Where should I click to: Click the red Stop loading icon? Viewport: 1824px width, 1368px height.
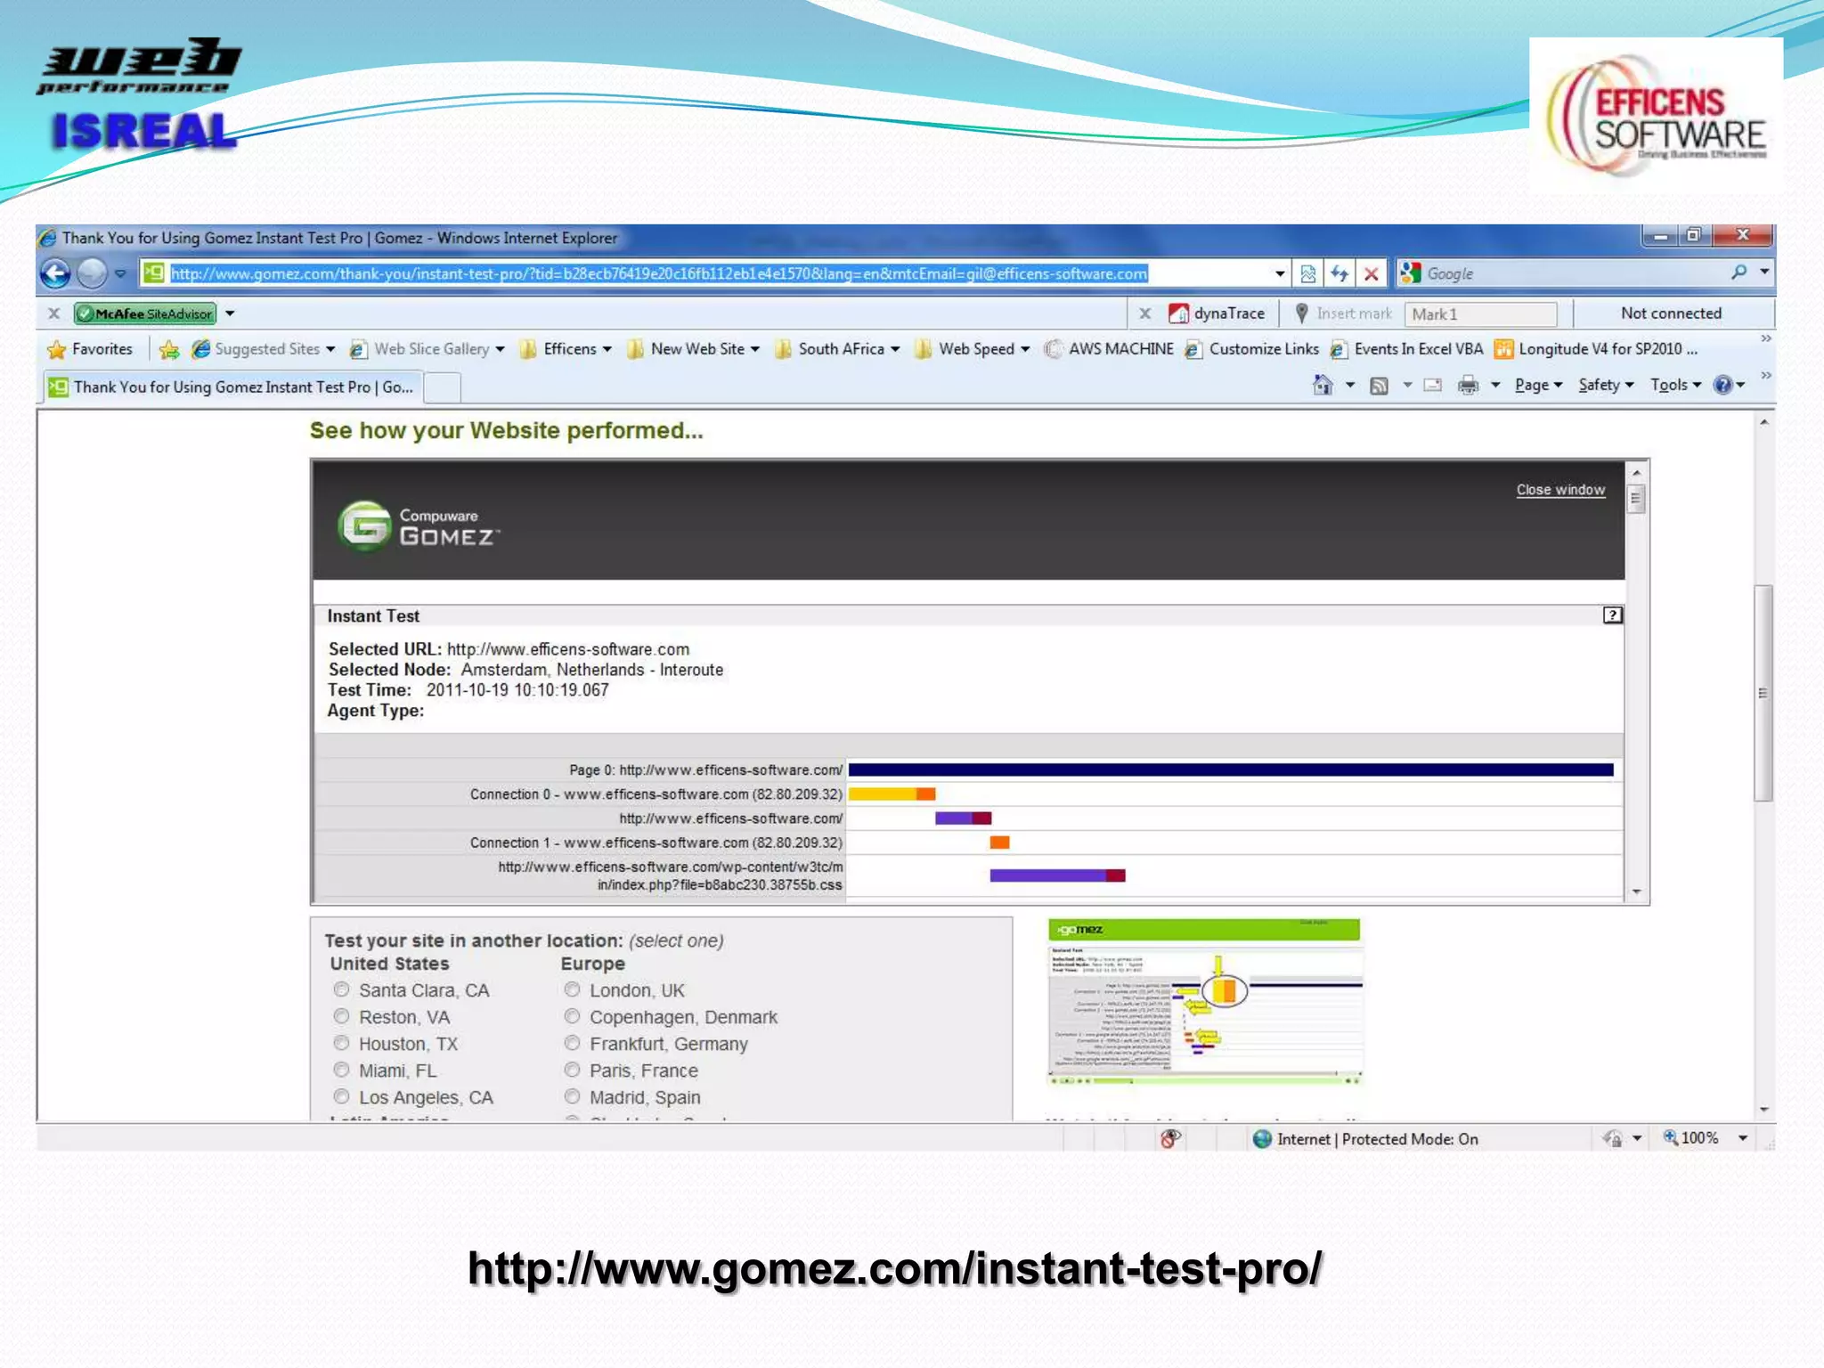(1372, 273)
